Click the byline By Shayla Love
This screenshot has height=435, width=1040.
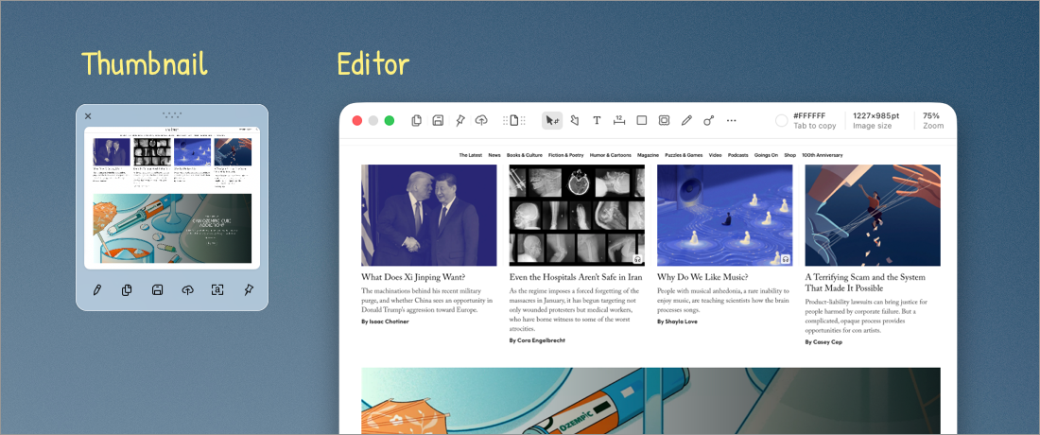[677, 322]
